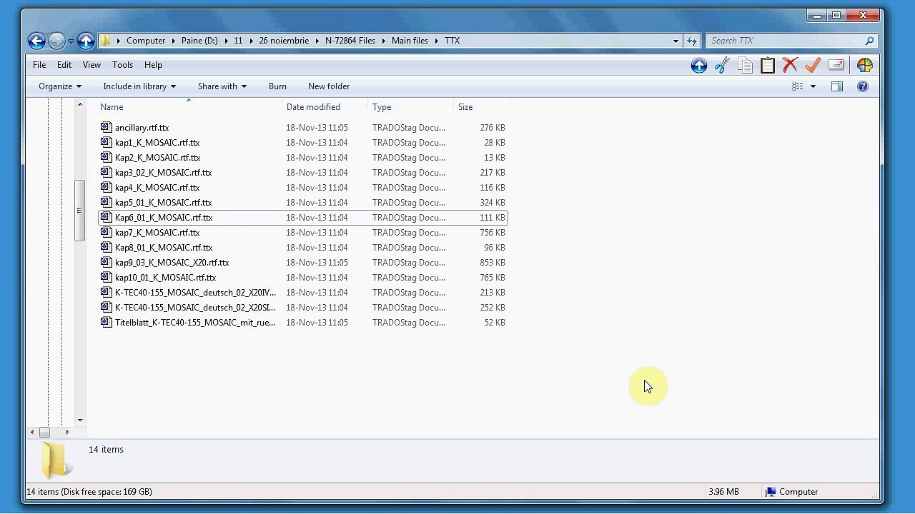The width and height of the screenshot is (915, 514).
Task: Select file Kap6_01_K_MOSAIC.rtf.ttx
Action: pos(164,218)
